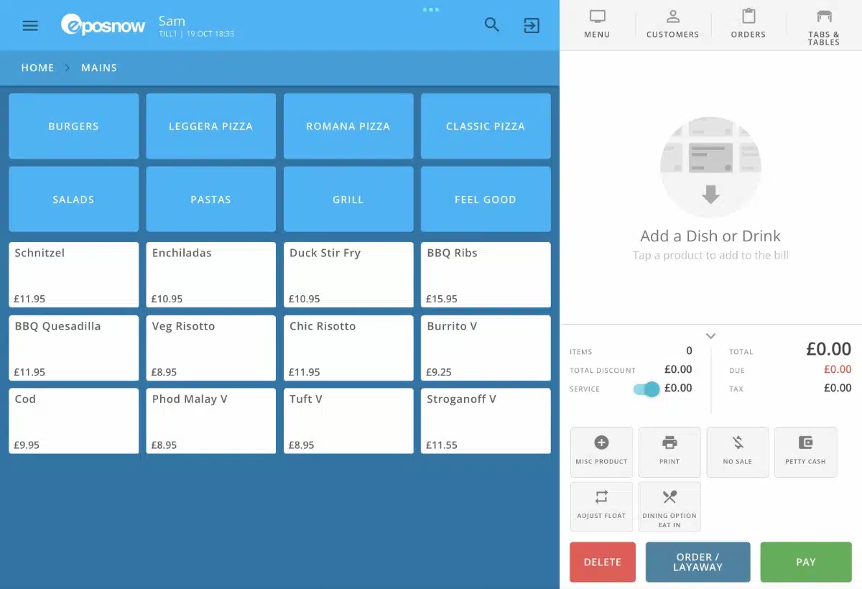
Task: Click the sign-out icon next to search
Action: pyautogui.click(x=531, y=25)
